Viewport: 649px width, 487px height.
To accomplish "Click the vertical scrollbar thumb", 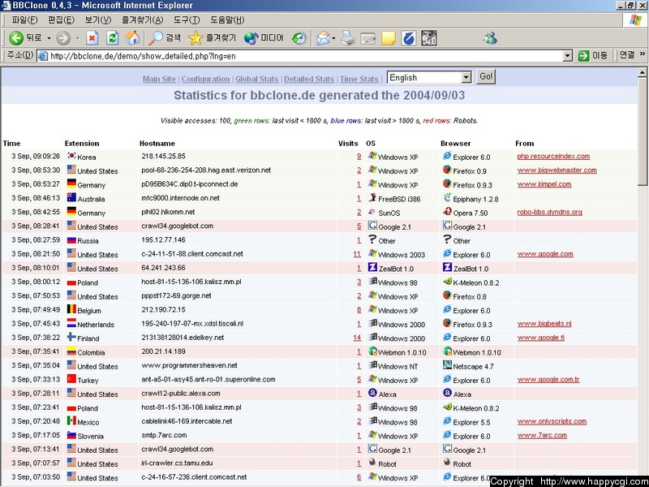I will pyautogui.click(x=643, y=131).
